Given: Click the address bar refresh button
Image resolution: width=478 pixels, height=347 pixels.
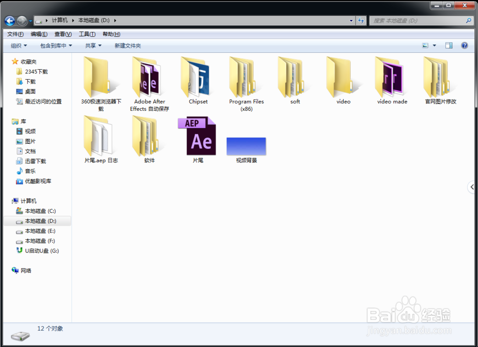Looking at the screenshot, I should (x=361, y=21).
